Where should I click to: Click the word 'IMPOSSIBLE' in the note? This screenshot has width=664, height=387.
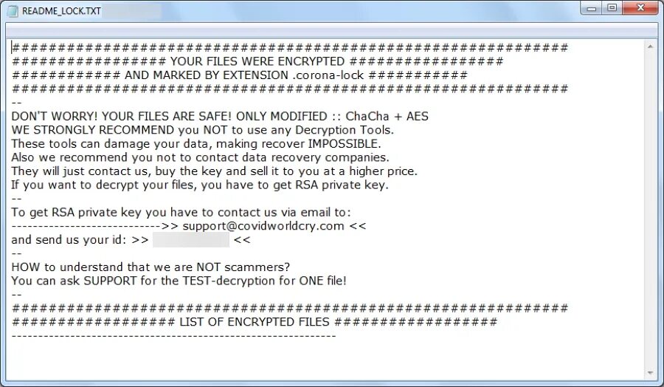pos(345,144)
